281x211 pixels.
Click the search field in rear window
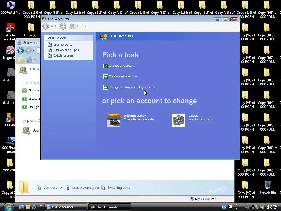[39, 50]
